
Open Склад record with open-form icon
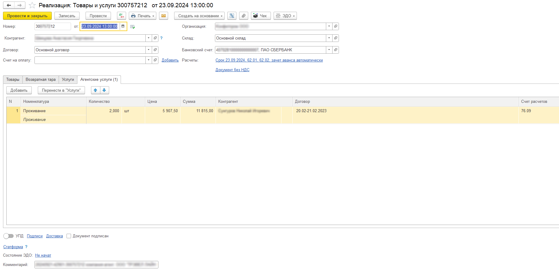pos(336,38)
